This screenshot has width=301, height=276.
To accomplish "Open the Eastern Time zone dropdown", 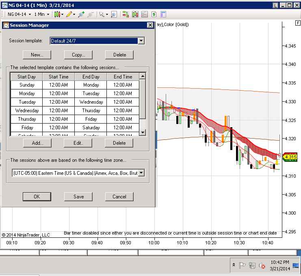I will pyautogui.click(x=141, y=173).
